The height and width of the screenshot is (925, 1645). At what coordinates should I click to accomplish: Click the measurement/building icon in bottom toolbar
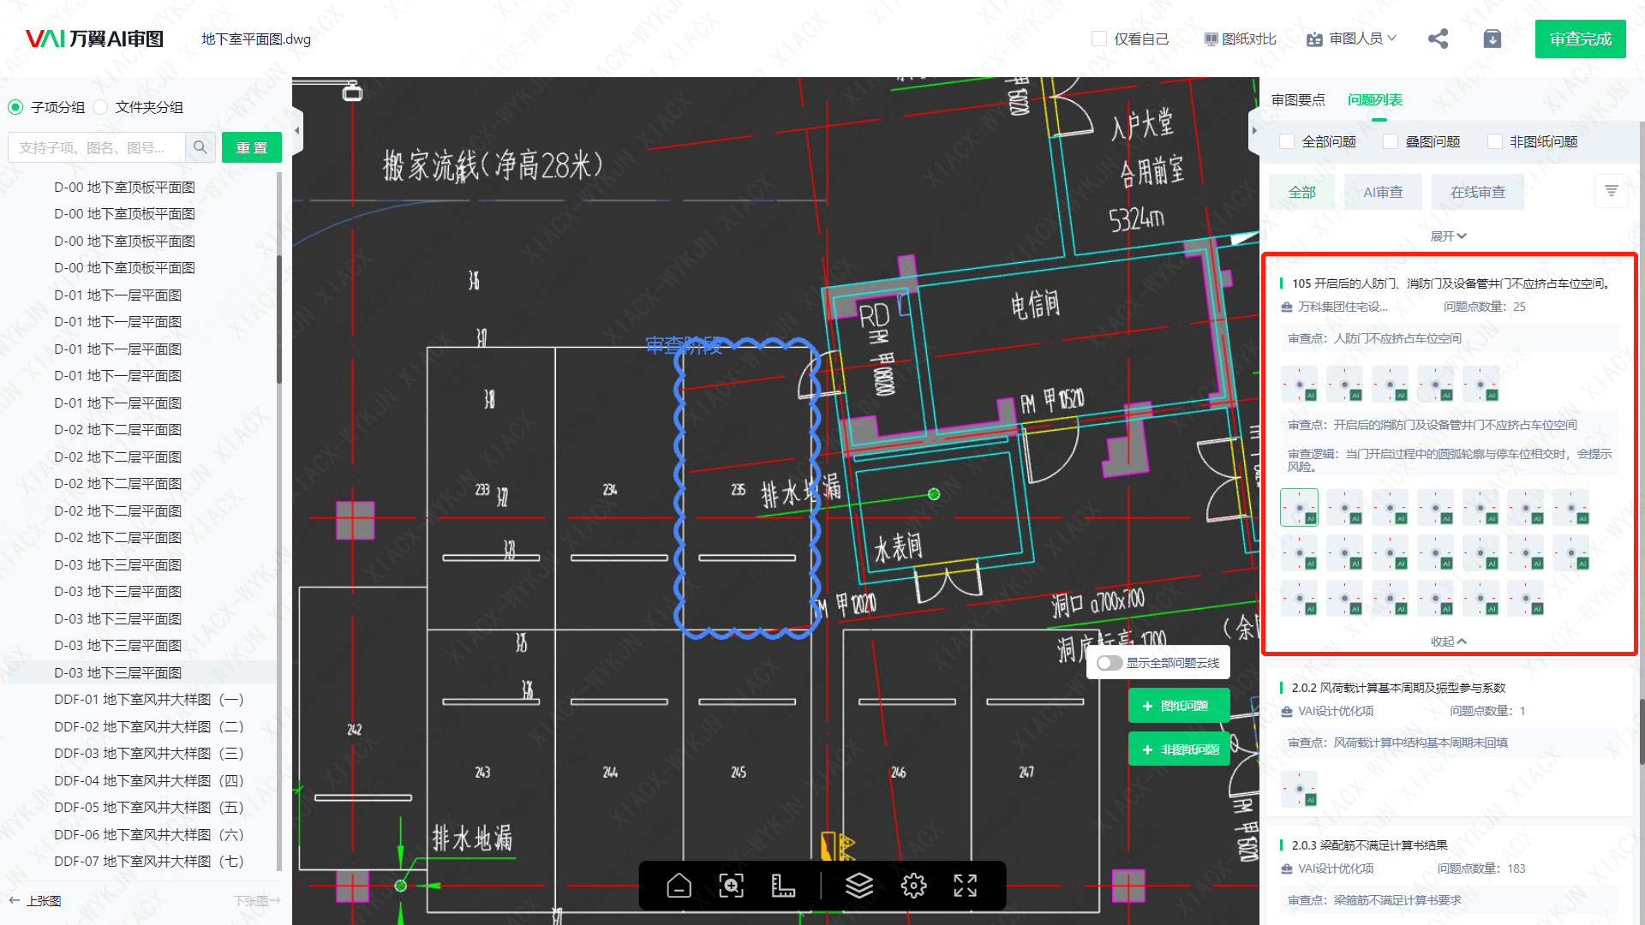[x=784, y=886]
